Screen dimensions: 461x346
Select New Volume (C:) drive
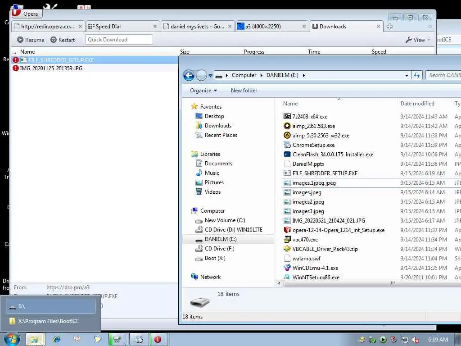tap(225, 220)
